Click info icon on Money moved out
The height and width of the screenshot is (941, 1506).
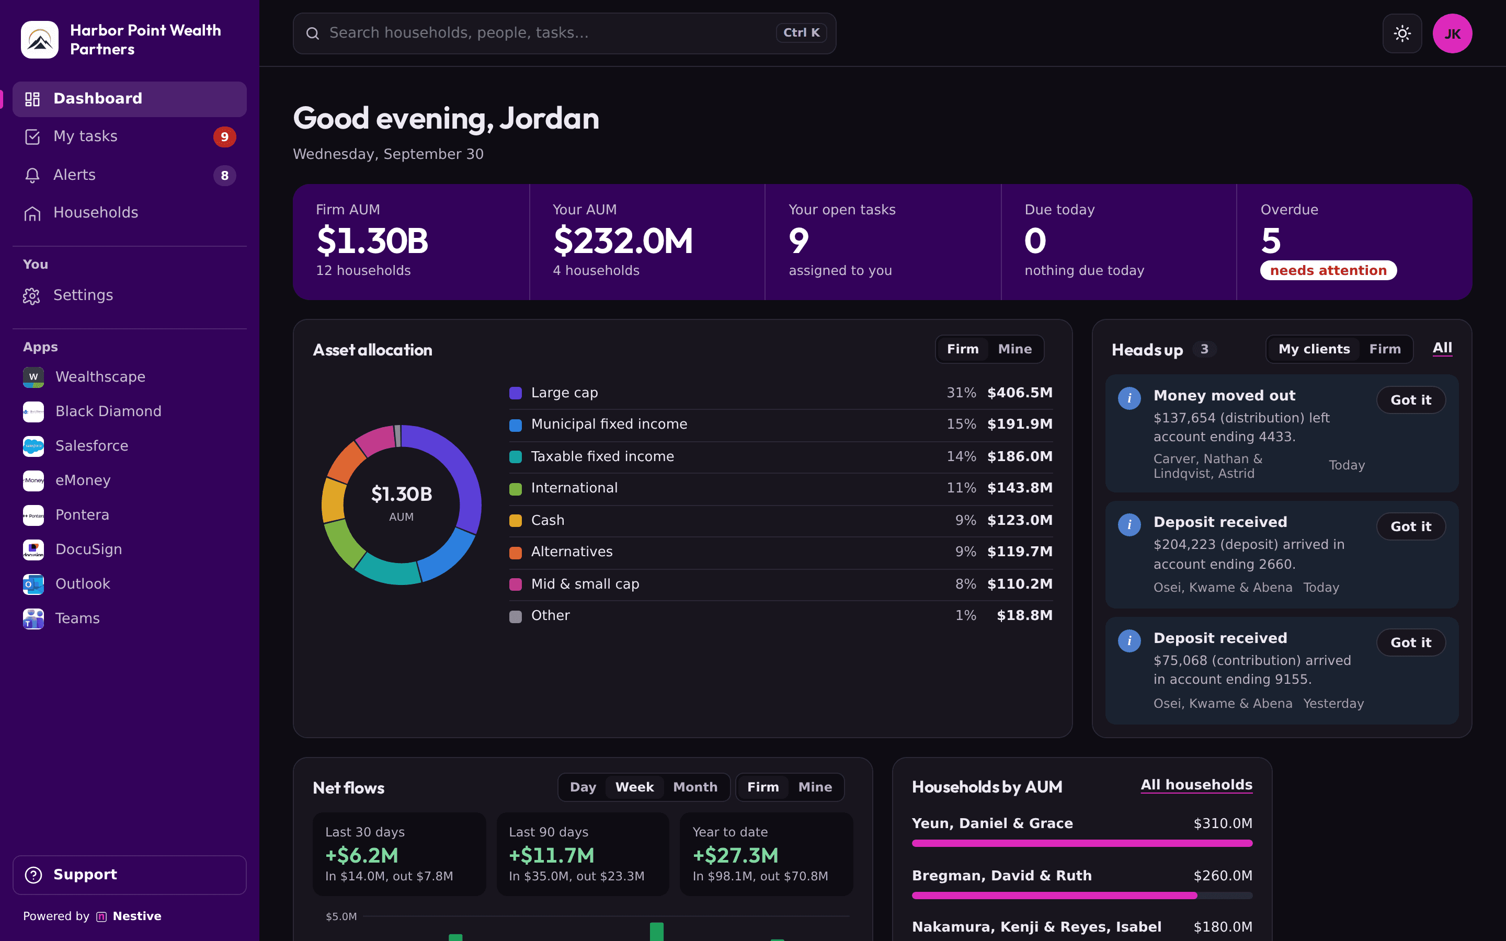pyautogui.click(x=1129, y=398)
